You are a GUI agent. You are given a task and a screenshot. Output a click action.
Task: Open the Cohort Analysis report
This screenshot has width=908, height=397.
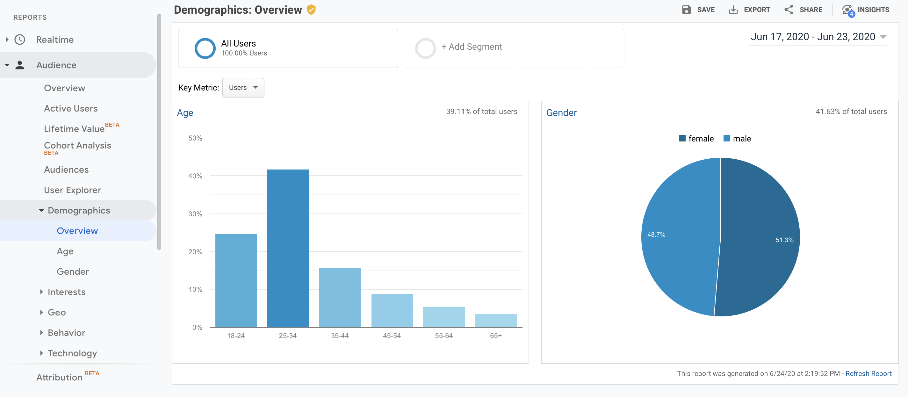tap(77, 145)
